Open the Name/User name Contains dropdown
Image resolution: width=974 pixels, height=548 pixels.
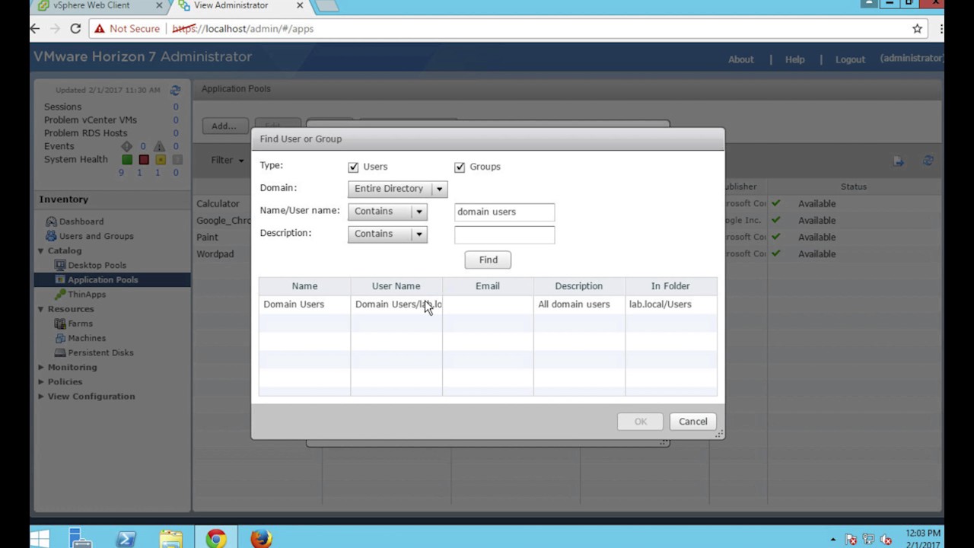[x=387, y=212]
